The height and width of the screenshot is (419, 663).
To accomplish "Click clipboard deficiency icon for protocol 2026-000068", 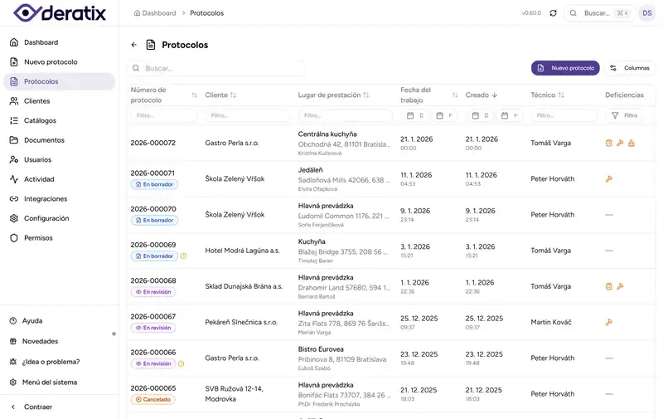I will tap(609, 286).
